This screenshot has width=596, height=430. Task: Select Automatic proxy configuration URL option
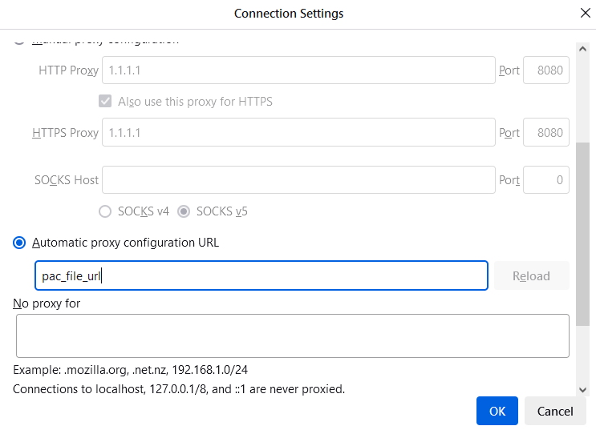click(20, 243)
